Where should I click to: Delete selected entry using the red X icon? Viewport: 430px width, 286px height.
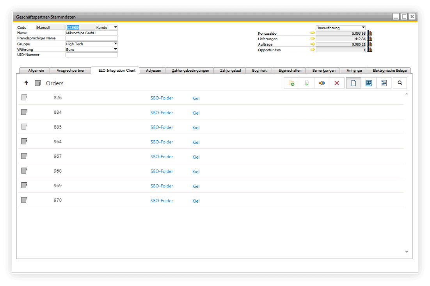[337, 83]
